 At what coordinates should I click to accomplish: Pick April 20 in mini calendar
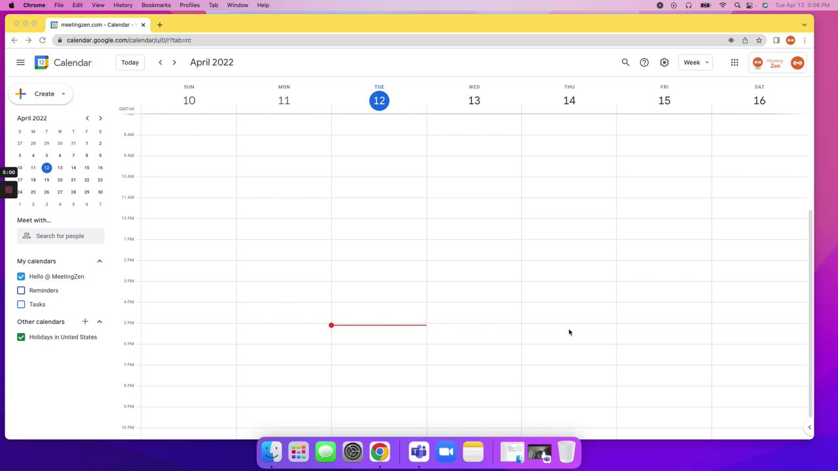tap(60, 180)
